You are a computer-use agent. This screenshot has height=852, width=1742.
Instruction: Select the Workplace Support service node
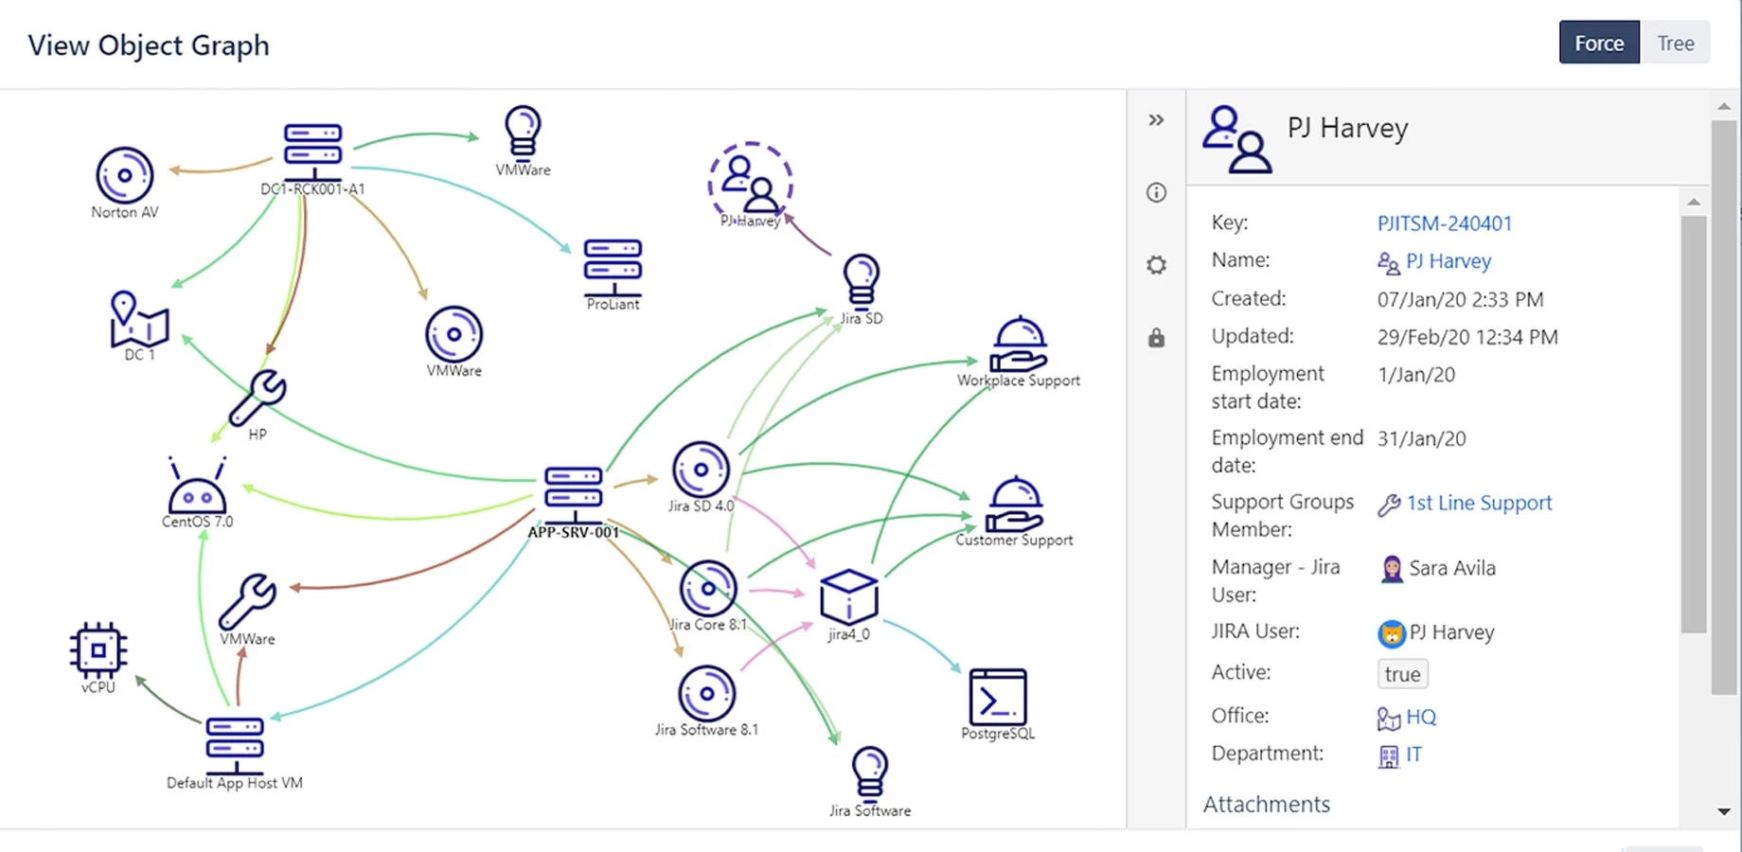tap(1018, 344)
